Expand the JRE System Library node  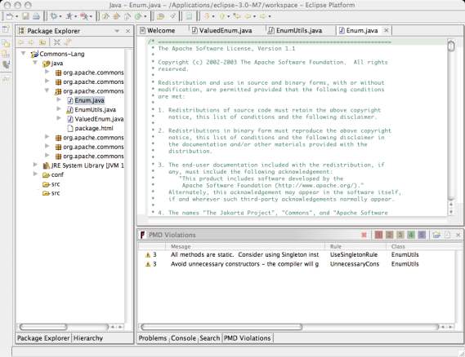pyautogui.click(x=35, y=165)
